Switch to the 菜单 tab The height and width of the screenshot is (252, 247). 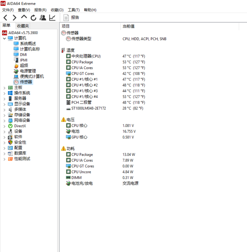tap(7, 26)
